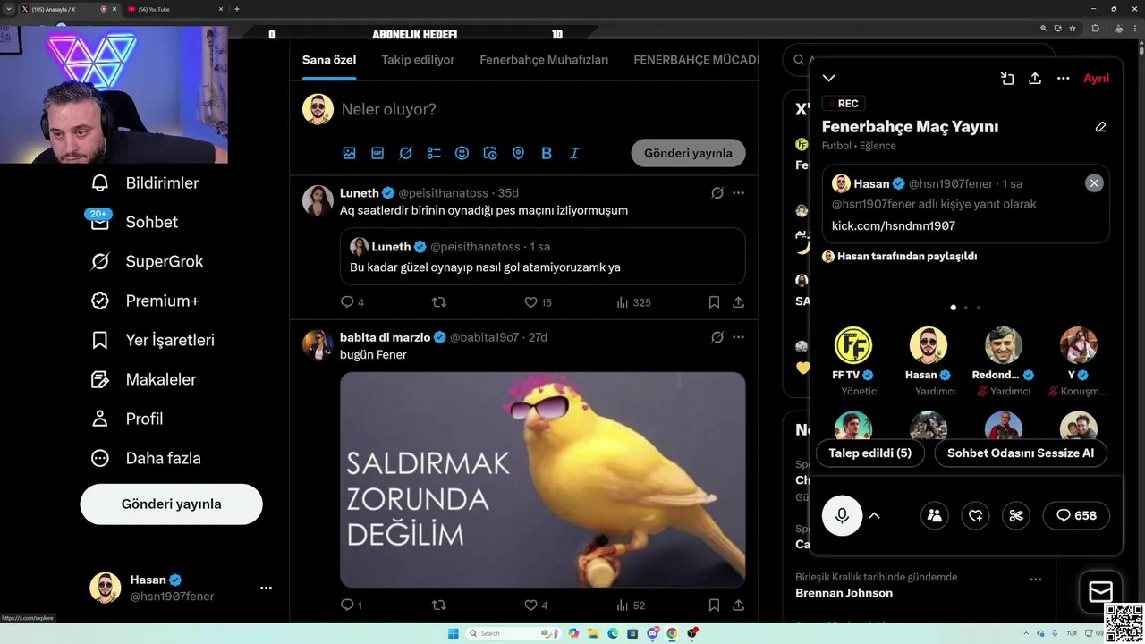Open the emoji picker in composer

(462, 153)
